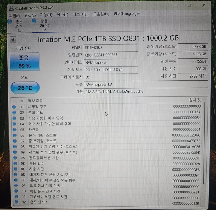Click the status icon for 08 처리된 읽기 명령 횟수
This screenshot has width=216, height=210.
pos(15,147)
